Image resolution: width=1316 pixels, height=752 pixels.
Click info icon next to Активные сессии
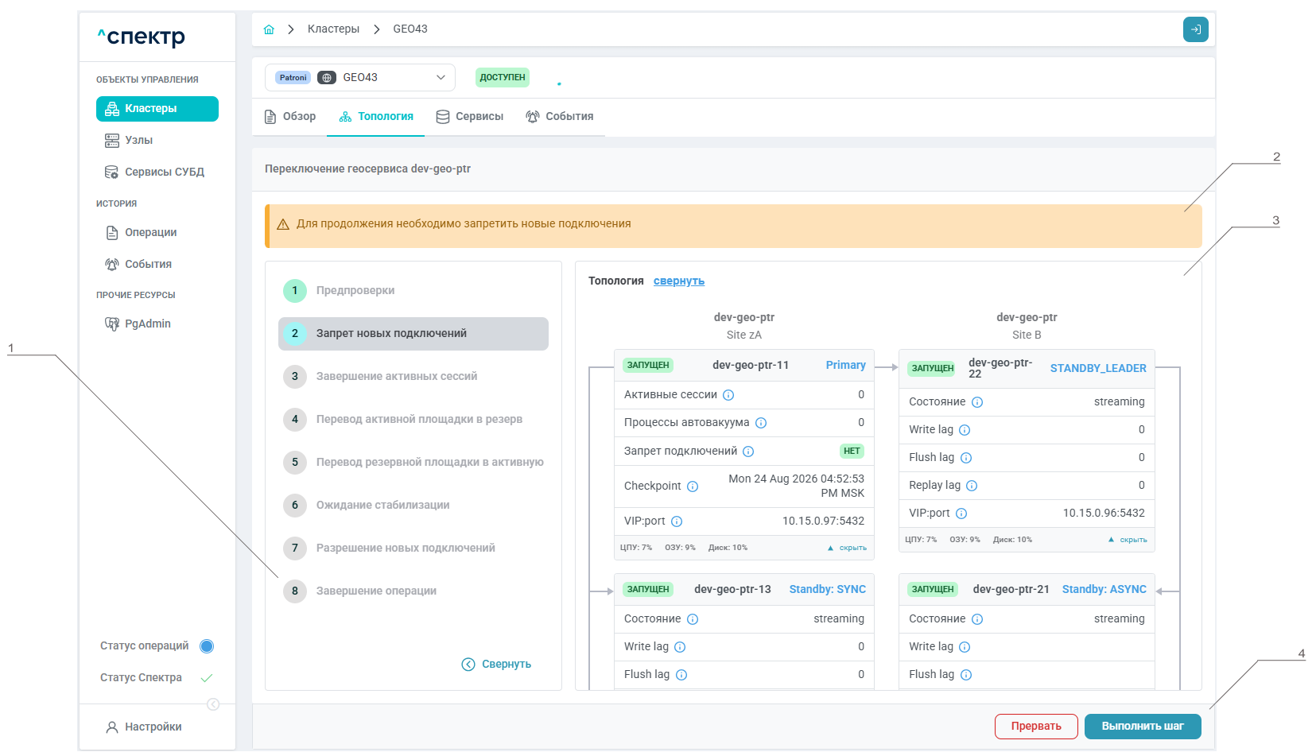(x=728, y=395)
